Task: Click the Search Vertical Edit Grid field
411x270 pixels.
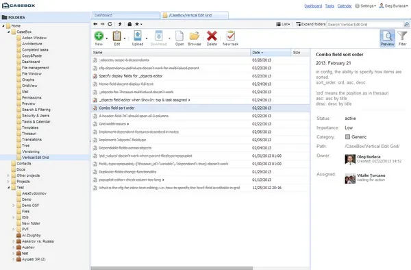Action: click(x=365, y=25)
